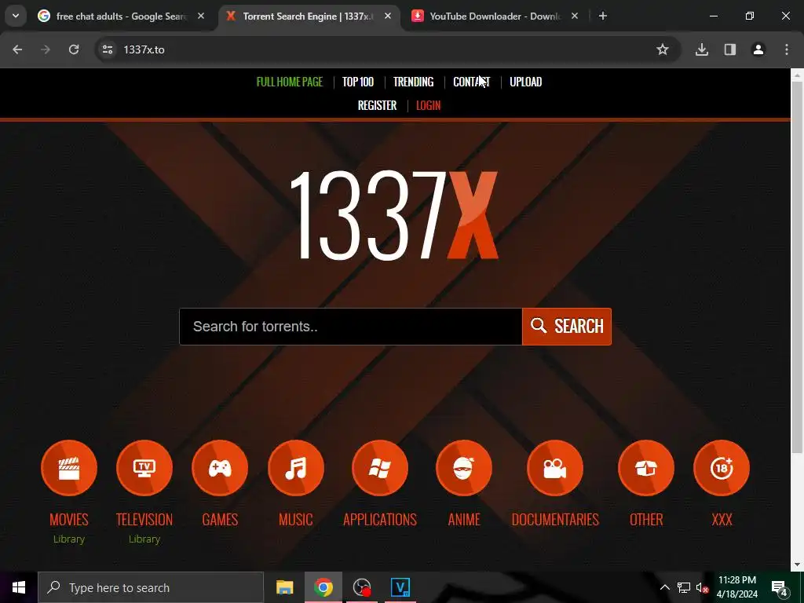Open the Trending menu item
The width and height of the screenshot is (804, 603).
pos(413,82)
